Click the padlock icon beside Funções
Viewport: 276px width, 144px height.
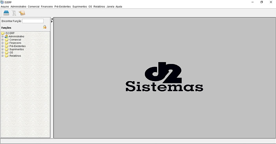[45, 27]
